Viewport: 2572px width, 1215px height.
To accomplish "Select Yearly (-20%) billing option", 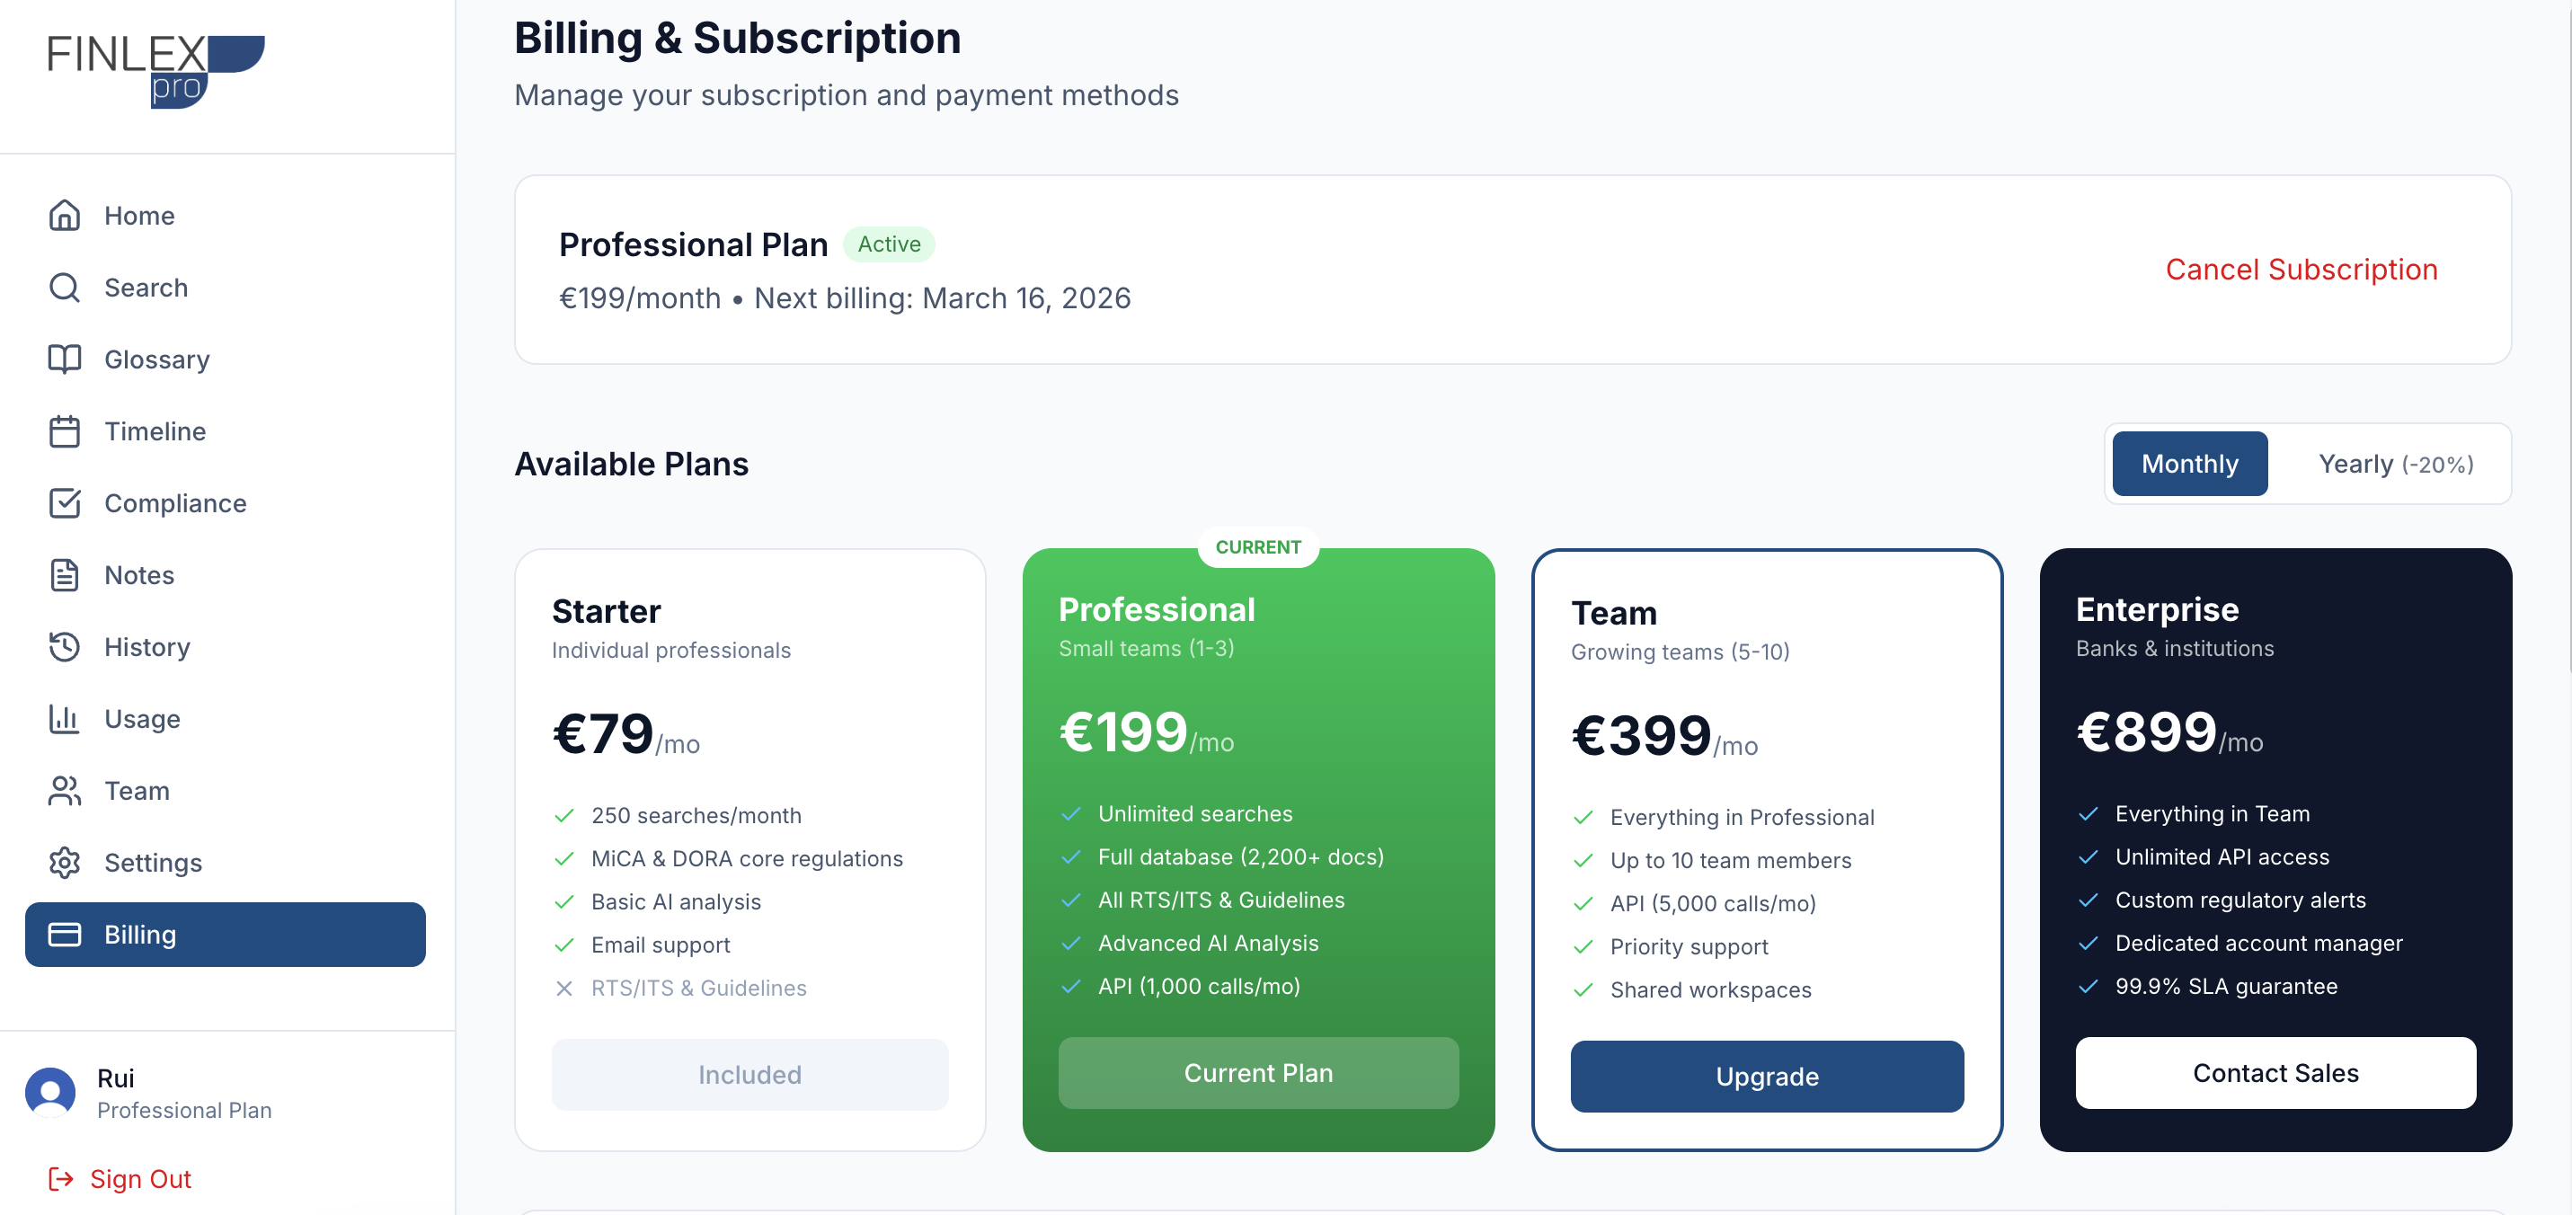I will click(x=2394, y=465).
